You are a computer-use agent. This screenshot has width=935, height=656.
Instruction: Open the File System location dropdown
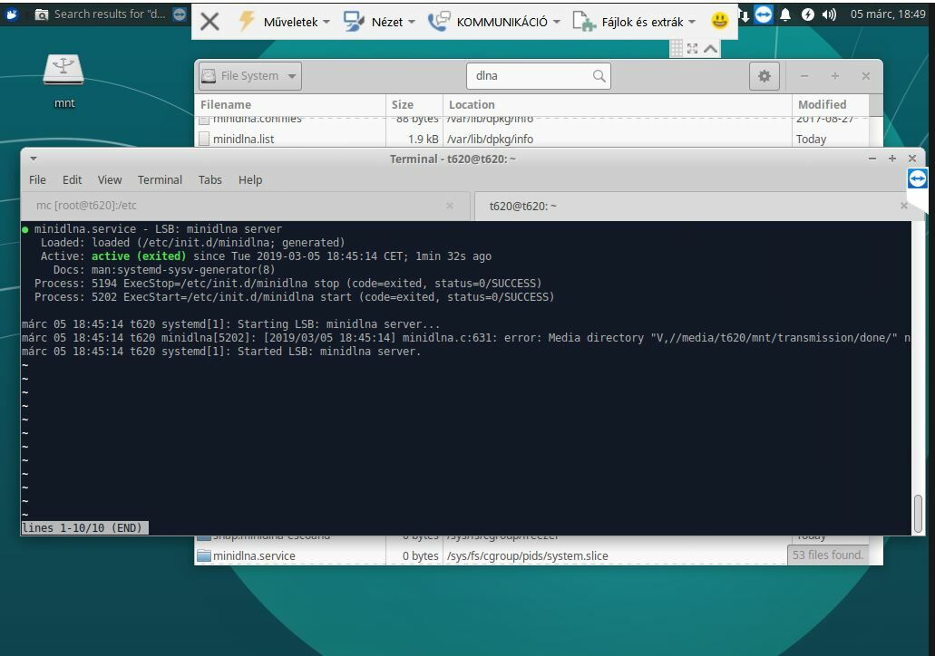tap(250, 76)
